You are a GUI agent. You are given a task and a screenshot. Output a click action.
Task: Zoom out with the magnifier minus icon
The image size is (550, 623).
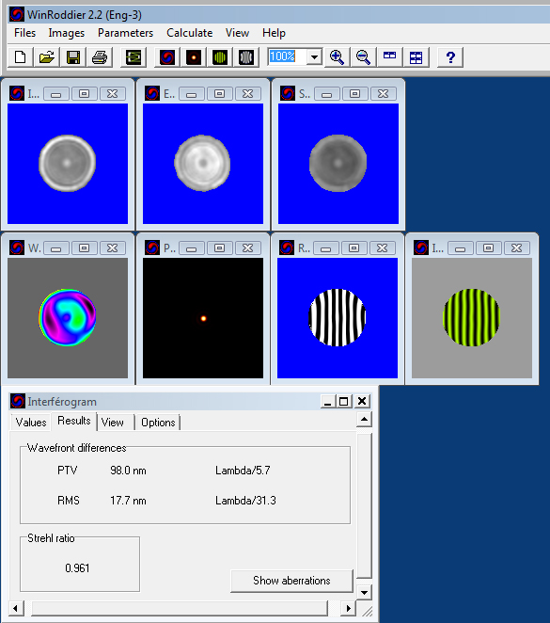(363, 57)
